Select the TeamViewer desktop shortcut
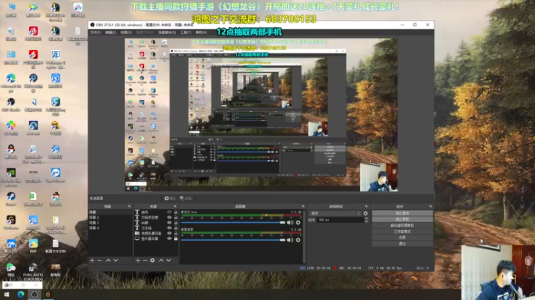 point(56,175)
